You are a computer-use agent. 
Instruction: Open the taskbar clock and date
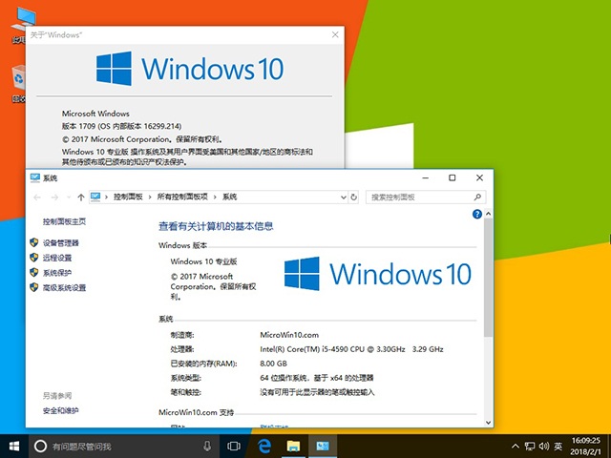point(585,447)
